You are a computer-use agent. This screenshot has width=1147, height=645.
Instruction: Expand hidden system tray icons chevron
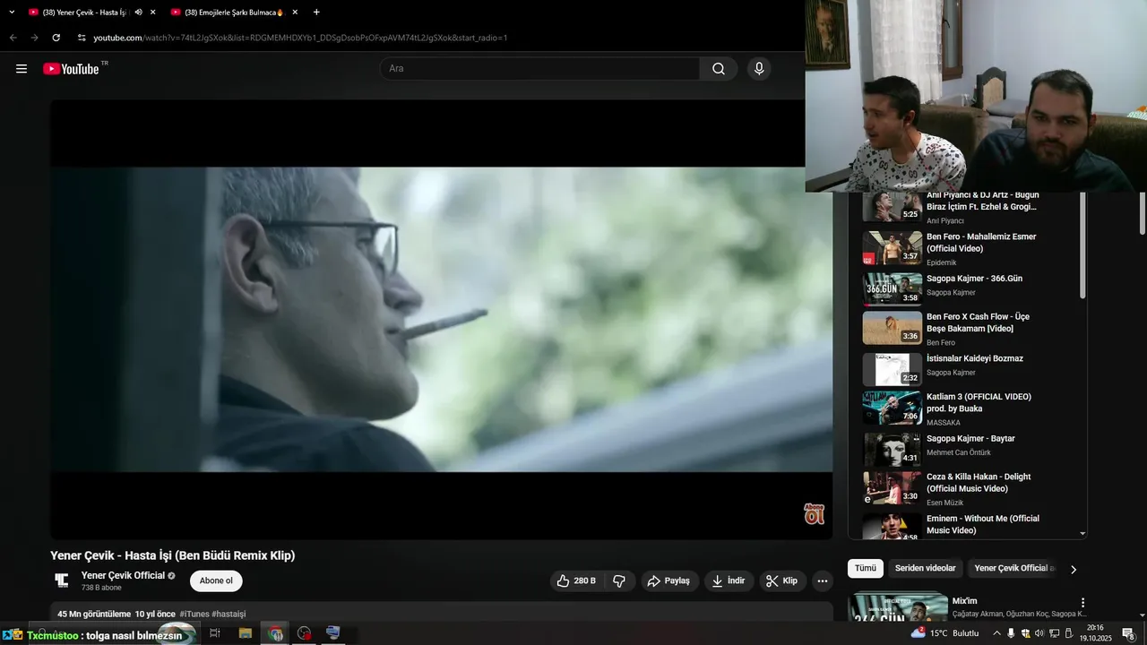(x=996, y=633)
